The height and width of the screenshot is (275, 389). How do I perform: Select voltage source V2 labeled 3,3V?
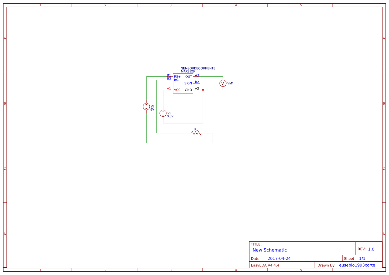pyautogui.click(x=163, y=113)
